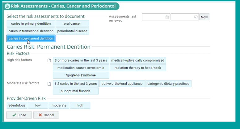
Task: Set provider-driven risk to 'moderate'
Action: point(59,105)
